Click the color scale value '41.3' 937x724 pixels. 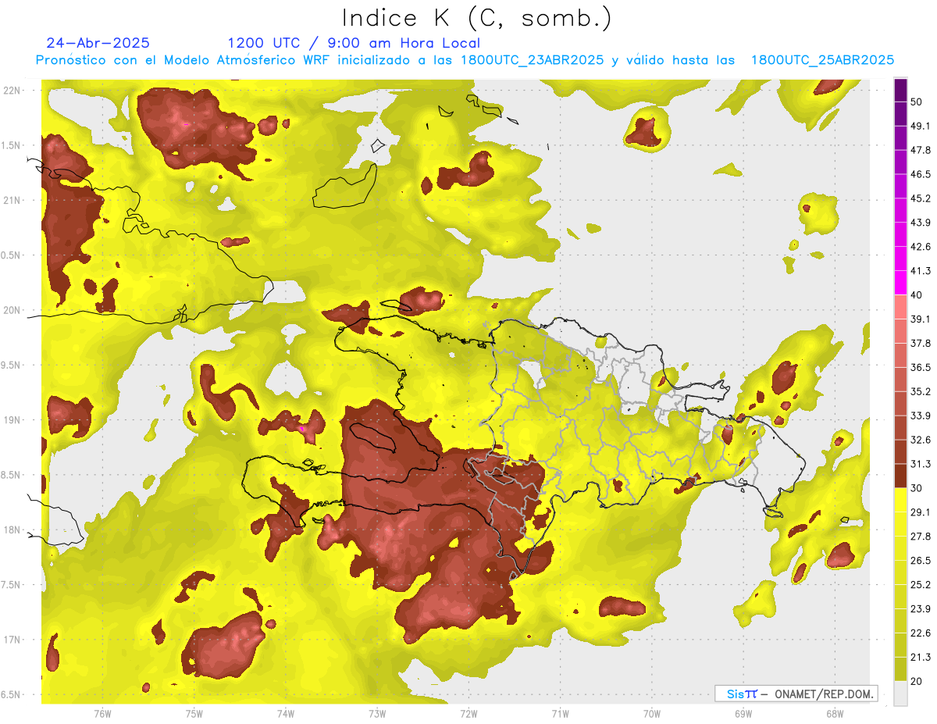click(x=921, y=271)
